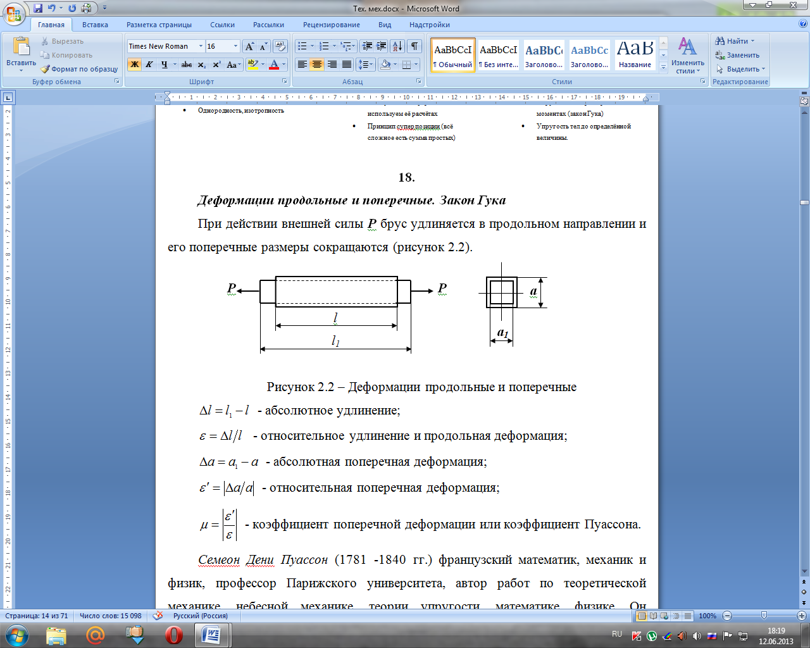Viewport: 810px width, 648px height.
Task: Open the Ссылки tab
Action: tap(222, 25)
